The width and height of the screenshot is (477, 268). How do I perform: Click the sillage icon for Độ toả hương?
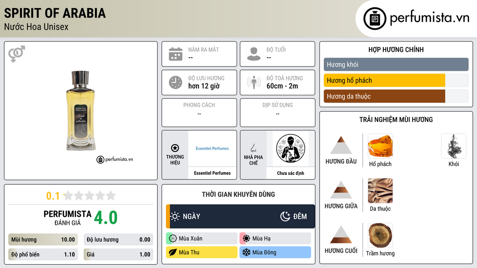(x=254, y=82)
